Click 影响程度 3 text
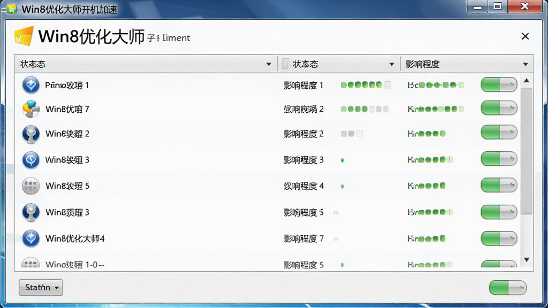Viewport: 548px width, 308px height. pyautogui.click(x=303, y=160)
